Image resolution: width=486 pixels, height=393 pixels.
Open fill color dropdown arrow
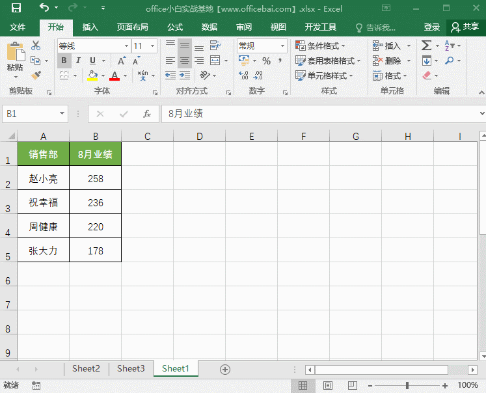coord(103,75)
